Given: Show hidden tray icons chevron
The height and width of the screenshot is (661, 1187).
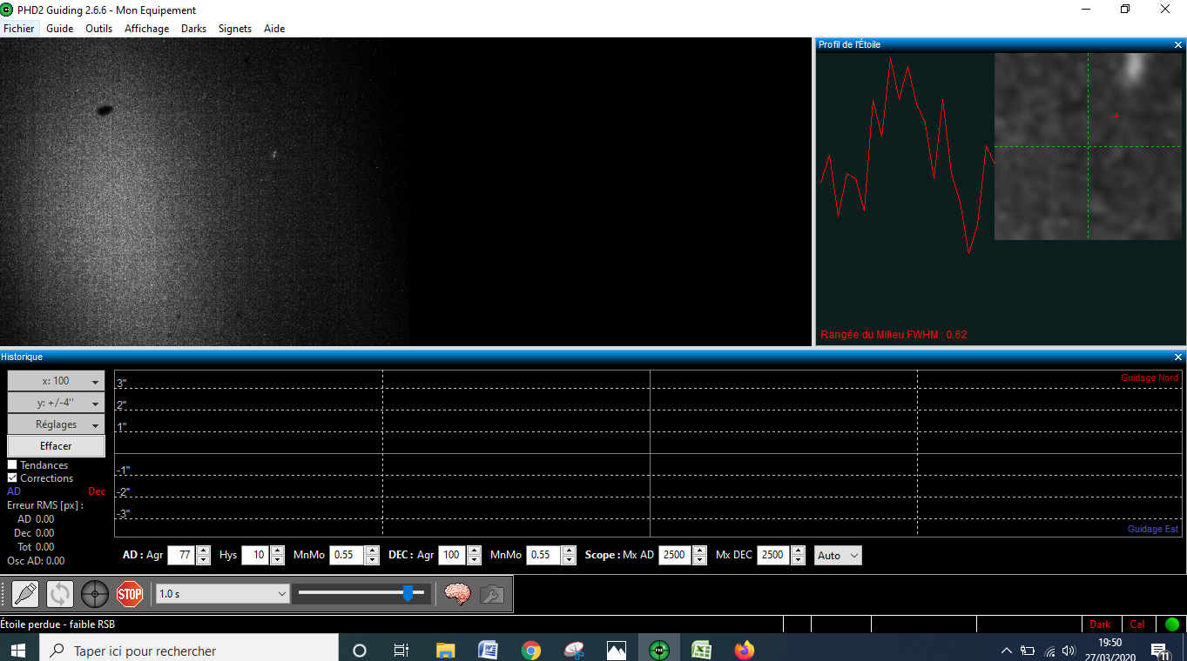Looking at the screenshot, I should pos(1007,650).
